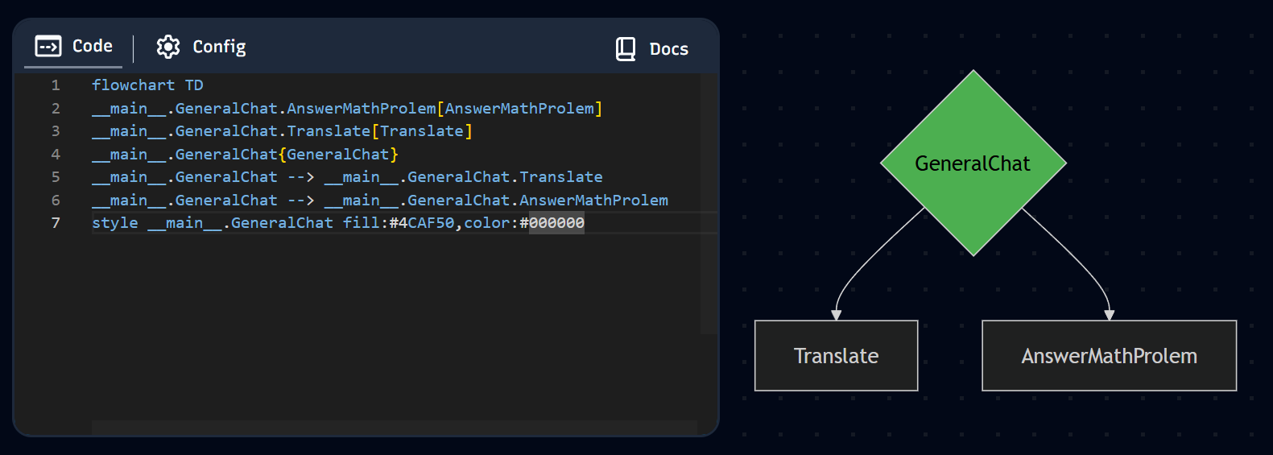1273x455 pixels.
Task: Click line 4 GeneralChat node definition
Action: click(x=245, y=155)
